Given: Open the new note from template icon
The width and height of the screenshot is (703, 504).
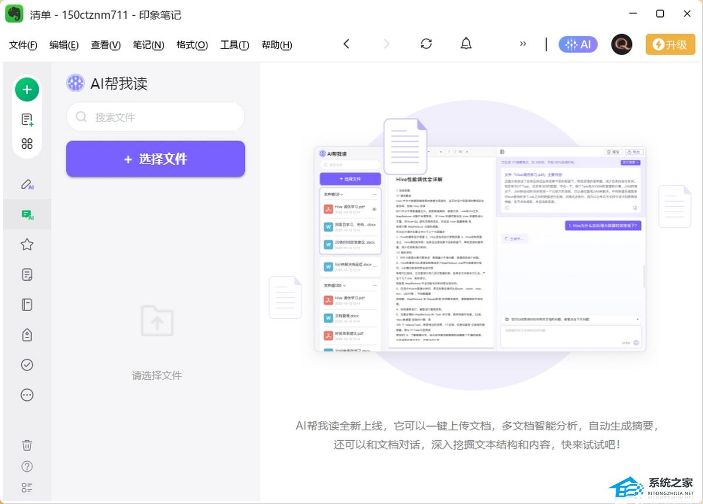Looking at the screenshot, I should 27,120.
